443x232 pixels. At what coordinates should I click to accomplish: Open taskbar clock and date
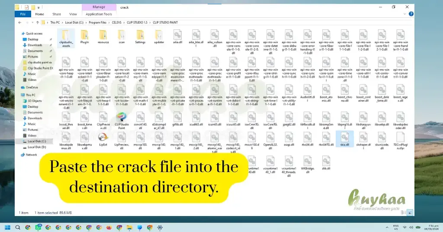coord(431,227)
